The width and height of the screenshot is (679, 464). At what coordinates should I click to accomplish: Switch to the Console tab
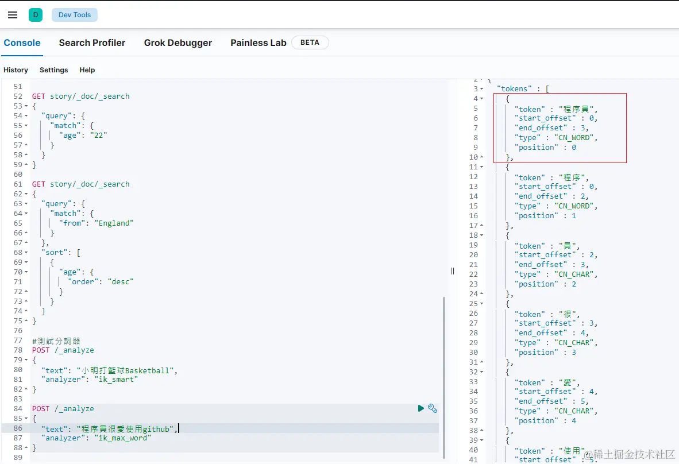(x=22, y=43)
